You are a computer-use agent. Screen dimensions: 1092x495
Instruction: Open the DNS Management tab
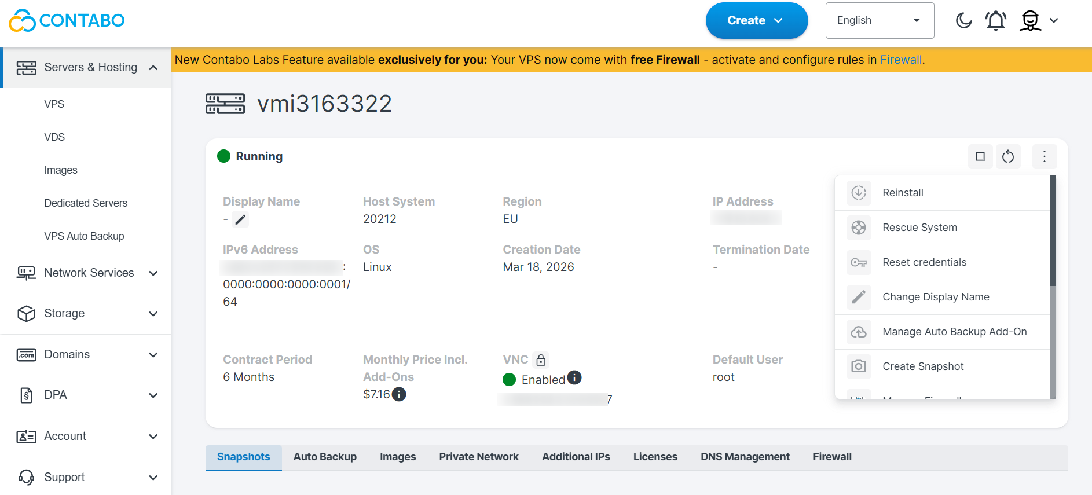point(745,457)
